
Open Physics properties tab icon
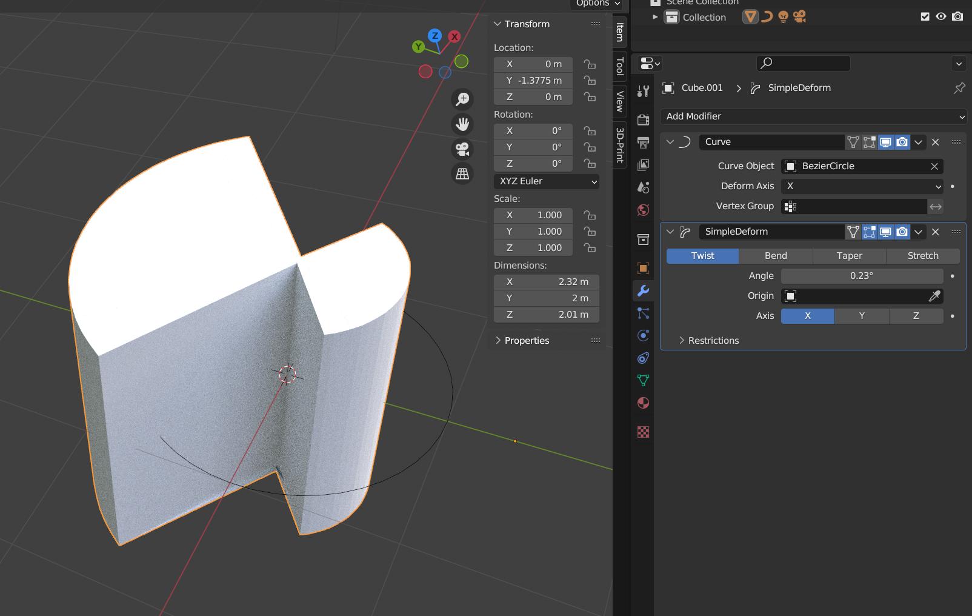coord(643,335)
